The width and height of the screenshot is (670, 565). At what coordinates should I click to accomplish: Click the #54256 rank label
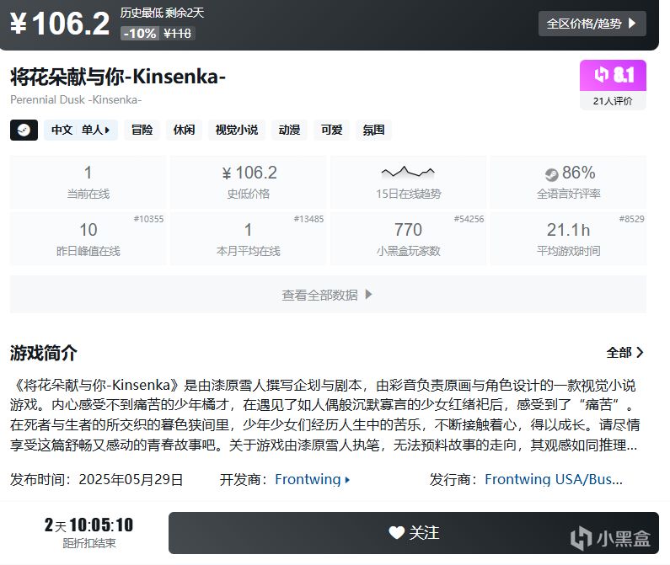[x=469, y=219]
